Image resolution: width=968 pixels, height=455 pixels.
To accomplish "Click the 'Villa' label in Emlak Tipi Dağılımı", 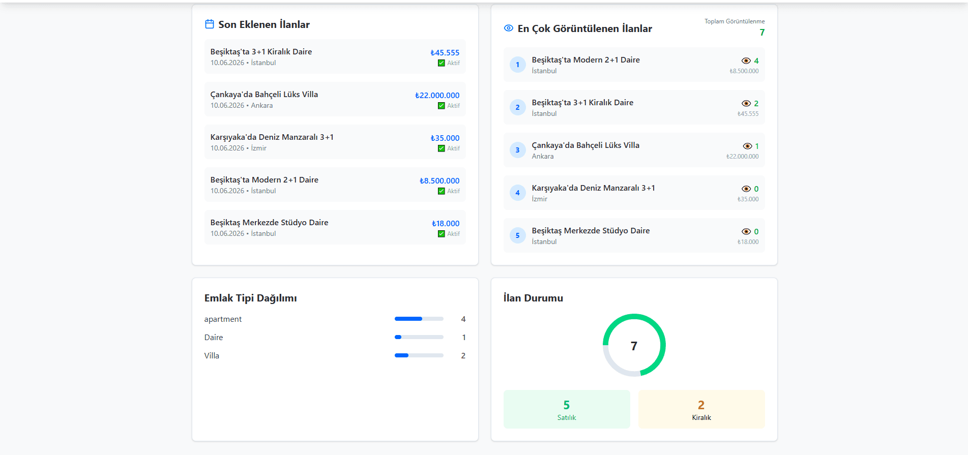I will click(212, 355).
